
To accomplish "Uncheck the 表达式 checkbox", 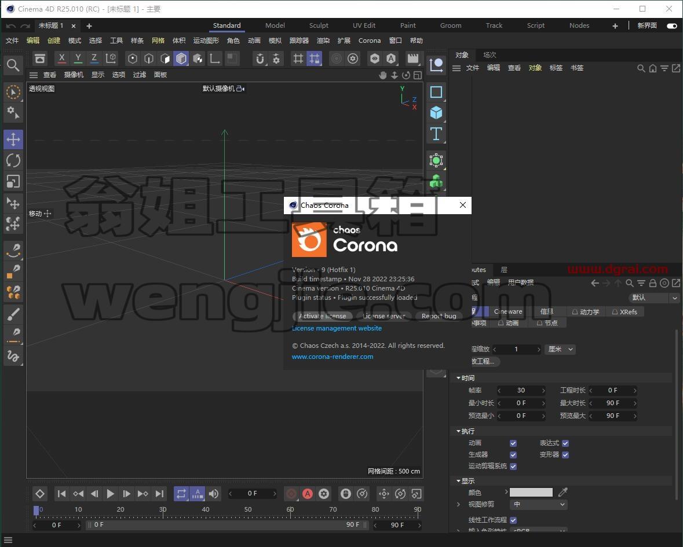I will coord(565,443).
